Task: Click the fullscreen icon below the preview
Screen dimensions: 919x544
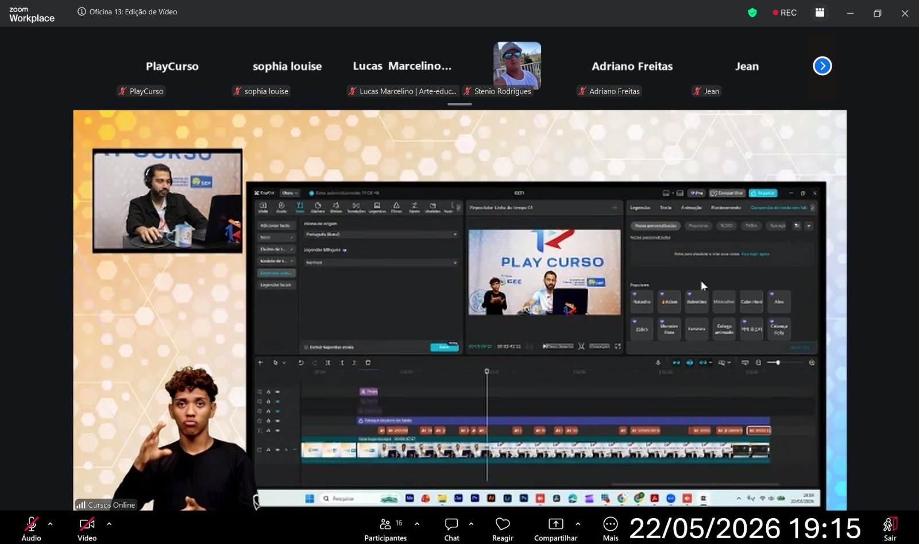Action: (617, 346)
